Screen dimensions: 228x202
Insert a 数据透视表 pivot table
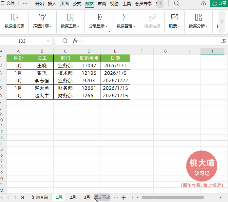[x=14, y=21]
